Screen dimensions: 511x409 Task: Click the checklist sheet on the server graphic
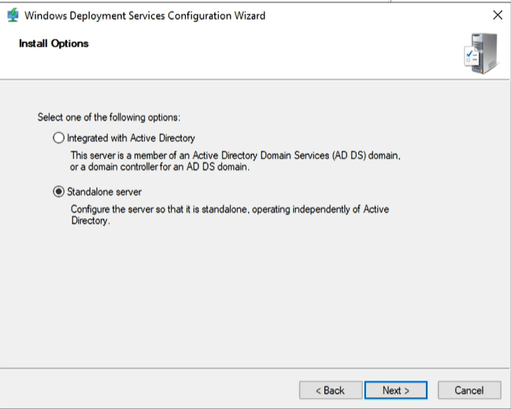(x=472, y=56)
